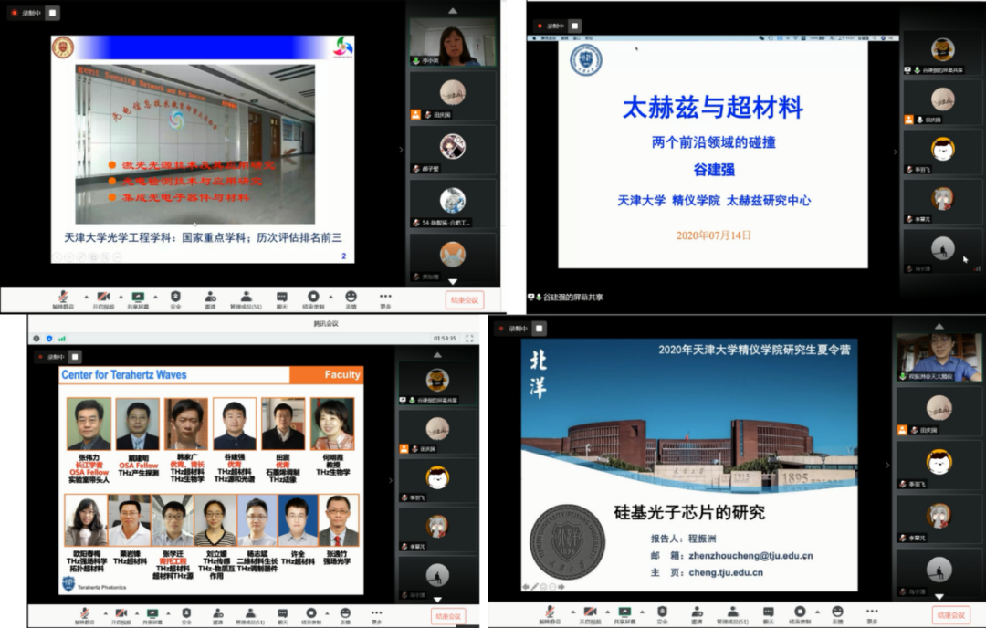The height and width of the screenshot is (628, 986).
Task: Unmute the microphone in the top-left meeting window
Action: (63, 299)
